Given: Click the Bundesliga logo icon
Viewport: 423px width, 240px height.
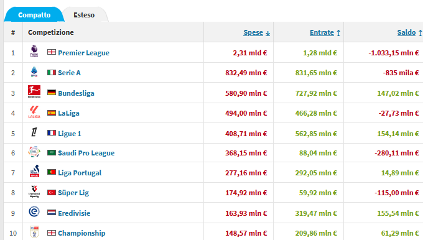Looking at the screenshot, I should point(34,91).
